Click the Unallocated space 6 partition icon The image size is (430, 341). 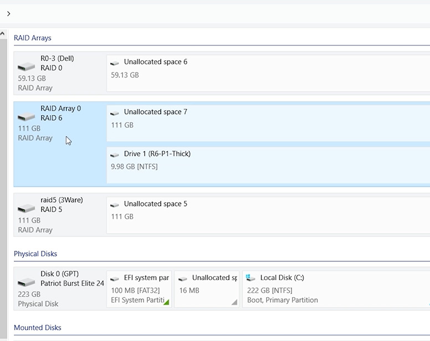[x=115, y=63]
